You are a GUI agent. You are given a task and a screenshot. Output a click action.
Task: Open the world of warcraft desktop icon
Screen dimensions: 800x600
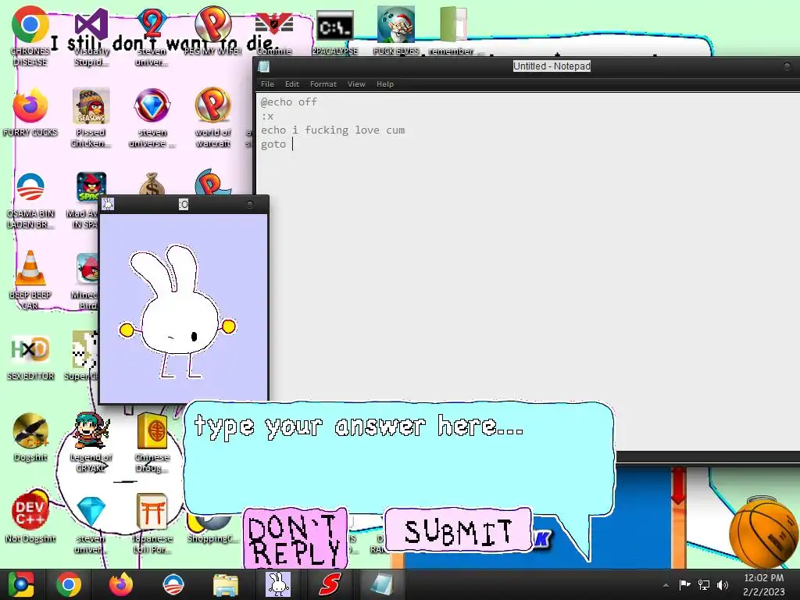click(212, 117)
